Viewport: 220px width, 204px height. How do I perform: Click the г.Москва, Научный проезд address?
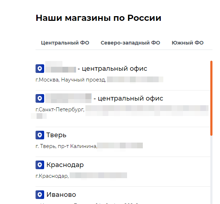click(71, 79)
